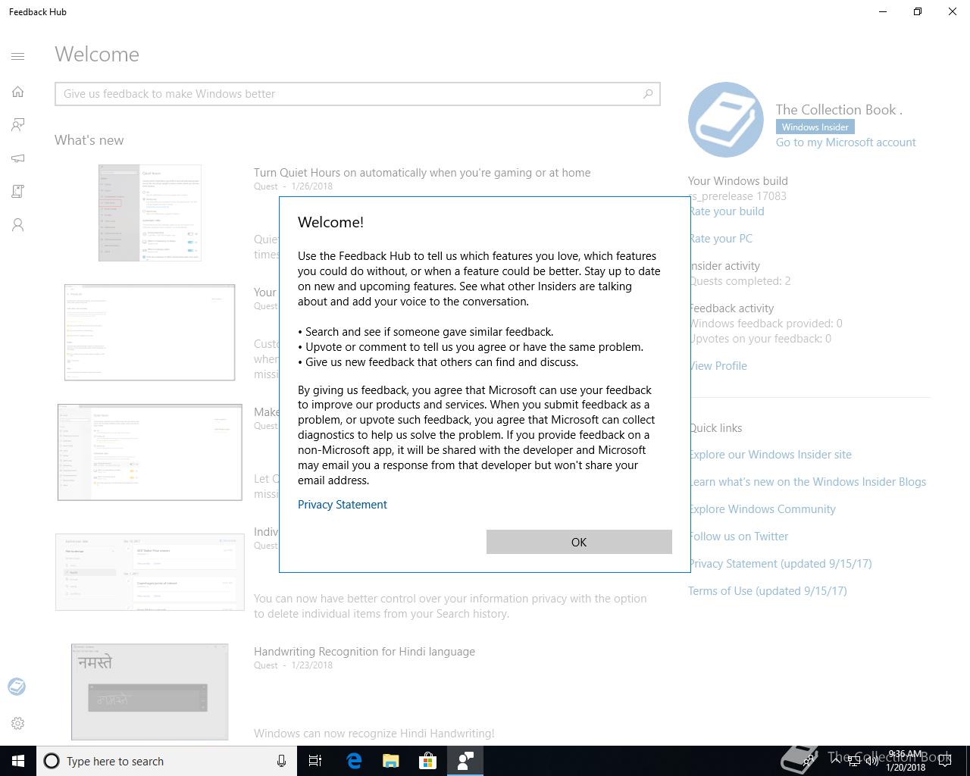This screenshot has height=776, width=970.
Task: Open Follow us on Twitter link
Action: (739, 537)
